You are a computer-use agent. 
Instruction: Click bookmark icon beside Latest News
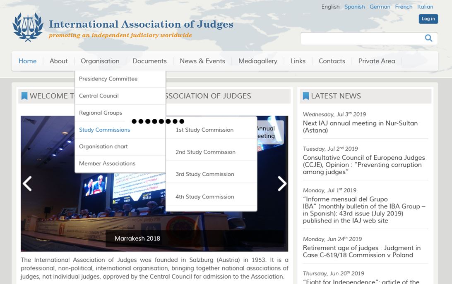click(306, 96)
